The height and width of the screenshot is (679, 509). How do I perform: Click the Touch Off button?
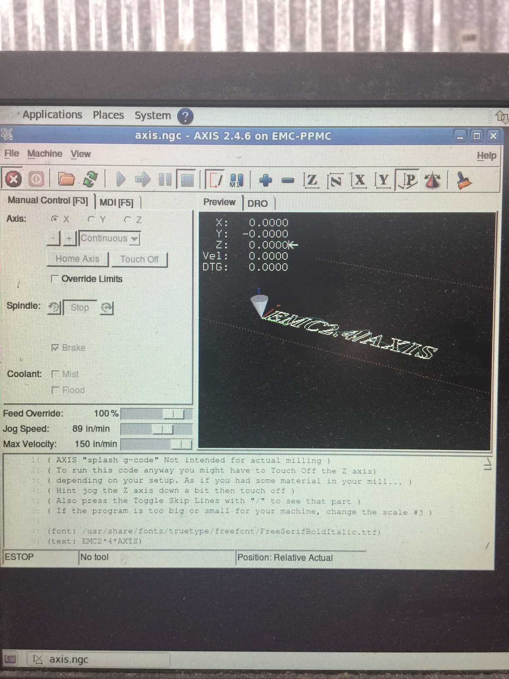pos(139,259)
